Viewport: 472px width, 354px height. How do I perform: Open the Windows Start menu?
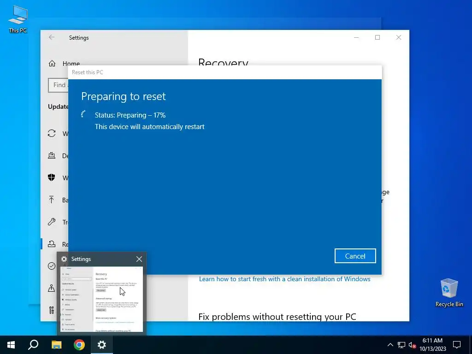[x=11, y=345]
